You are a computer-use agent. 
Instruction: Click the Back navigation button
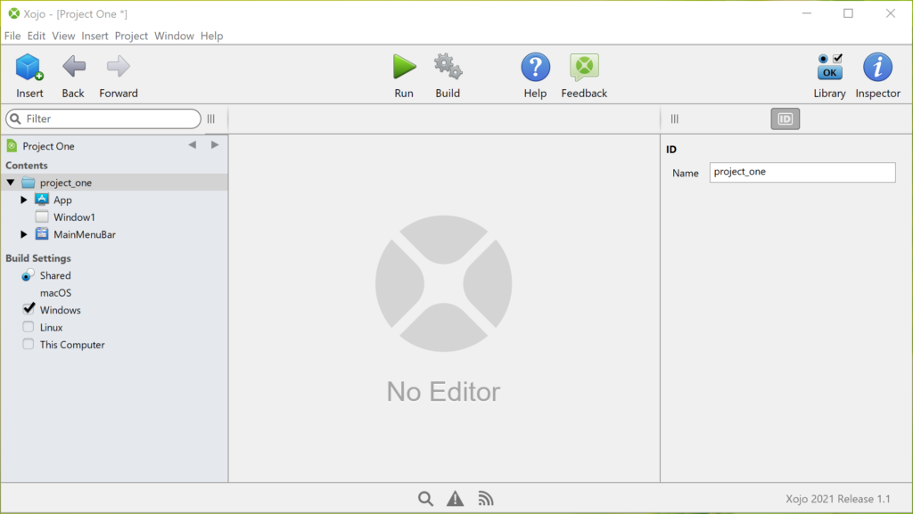[x=72, y=74]
